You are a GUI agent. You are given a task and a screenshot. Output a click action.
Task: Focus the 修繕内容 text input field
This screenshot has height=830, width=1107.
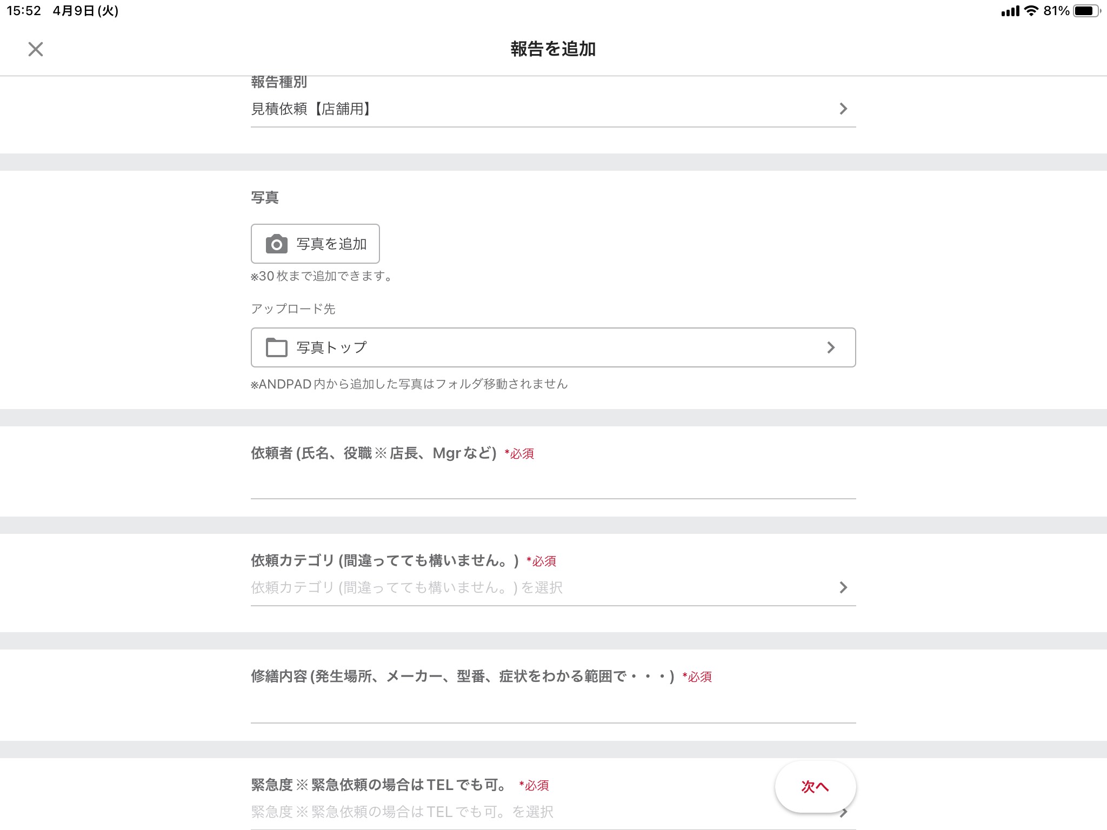552,706
